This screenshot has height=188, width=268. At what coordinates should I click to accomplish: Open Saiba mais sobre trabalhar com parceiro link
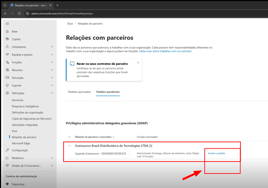coord(165,51)
